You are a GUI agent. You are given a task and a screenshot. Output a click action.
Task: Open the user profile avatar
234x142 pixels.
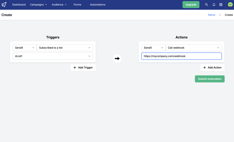coord(230,5)
